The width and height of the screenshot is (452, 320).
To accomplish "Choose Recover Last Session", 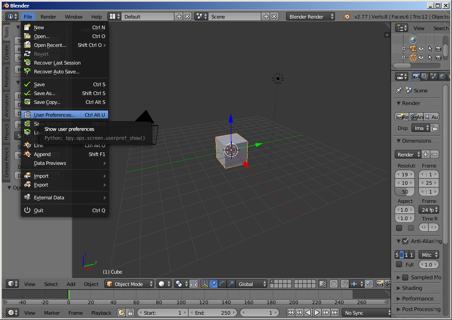I will (x=64, y=63).
